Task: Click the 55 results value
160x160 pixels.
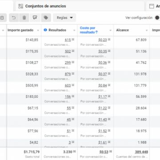Action: [x=69, y=108]
